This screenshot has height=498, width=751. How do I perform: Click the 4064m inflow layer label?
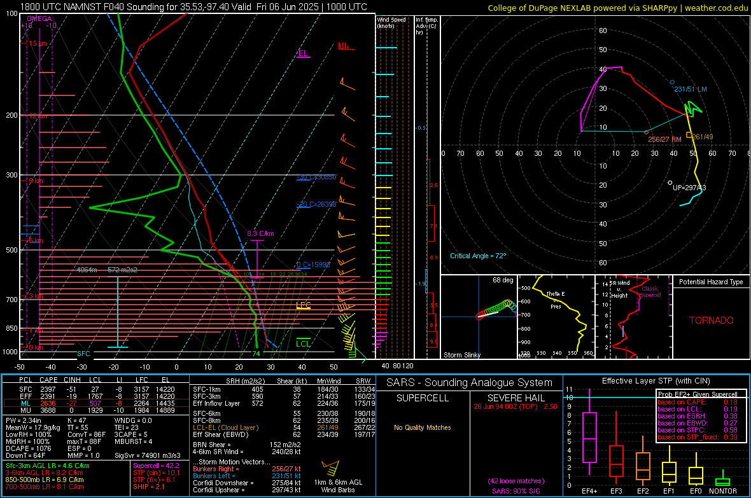pyautogui.click(x=87, y=270)
